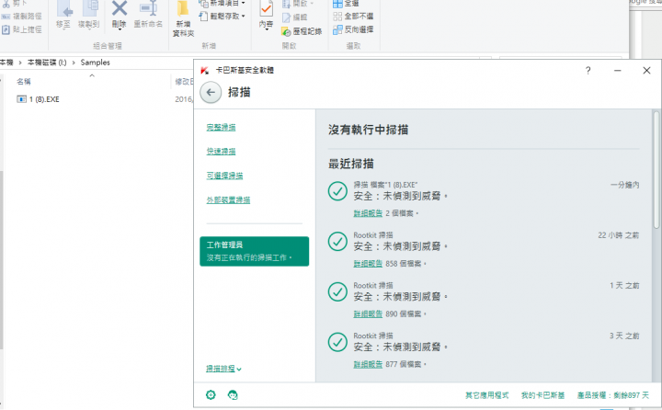Select file name 1 (8).EXE in Explorer
This screenshot has height=410, width=662.
44,99
